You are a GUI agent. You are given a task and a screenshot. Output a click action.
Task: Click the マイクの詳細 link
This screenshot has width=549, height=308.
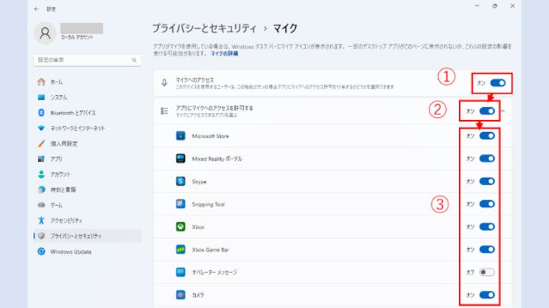(224, 54)
